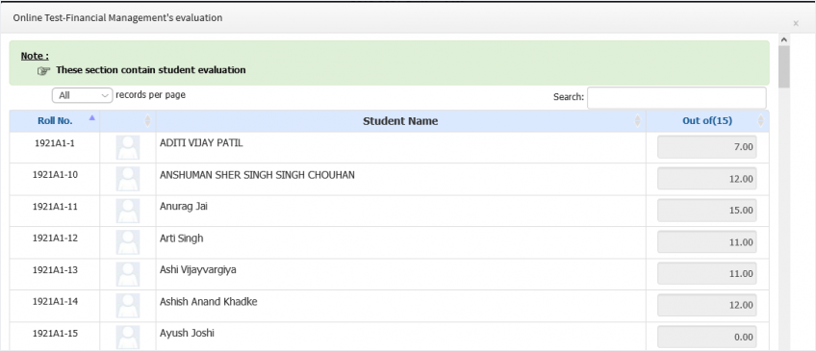Screen dimensions: 816x351
Task: Select Ayush Joshi's 0.00 score field
Action: pos(706,338)
